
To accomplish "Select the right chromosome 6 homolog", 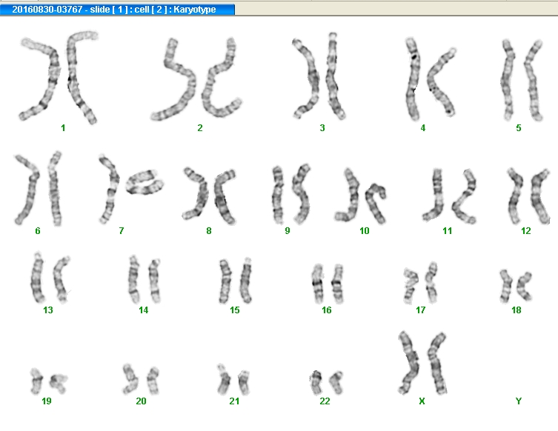I will [54, 189].
